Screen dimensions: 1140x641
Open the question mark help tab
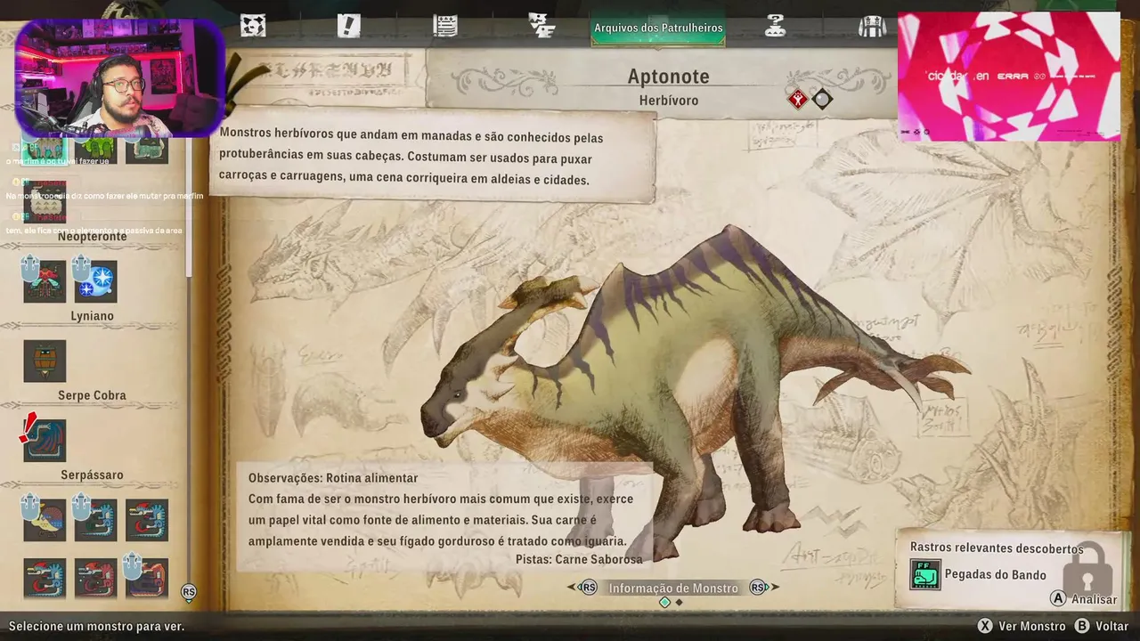[x=775, y=26]
